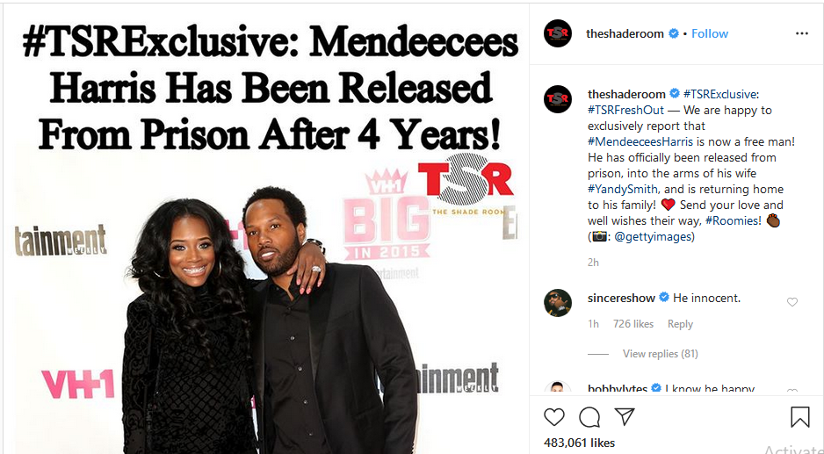Open the #MendeecesHarris hashtag
This screenshot has width=824, height=454.
pos(640,142)
